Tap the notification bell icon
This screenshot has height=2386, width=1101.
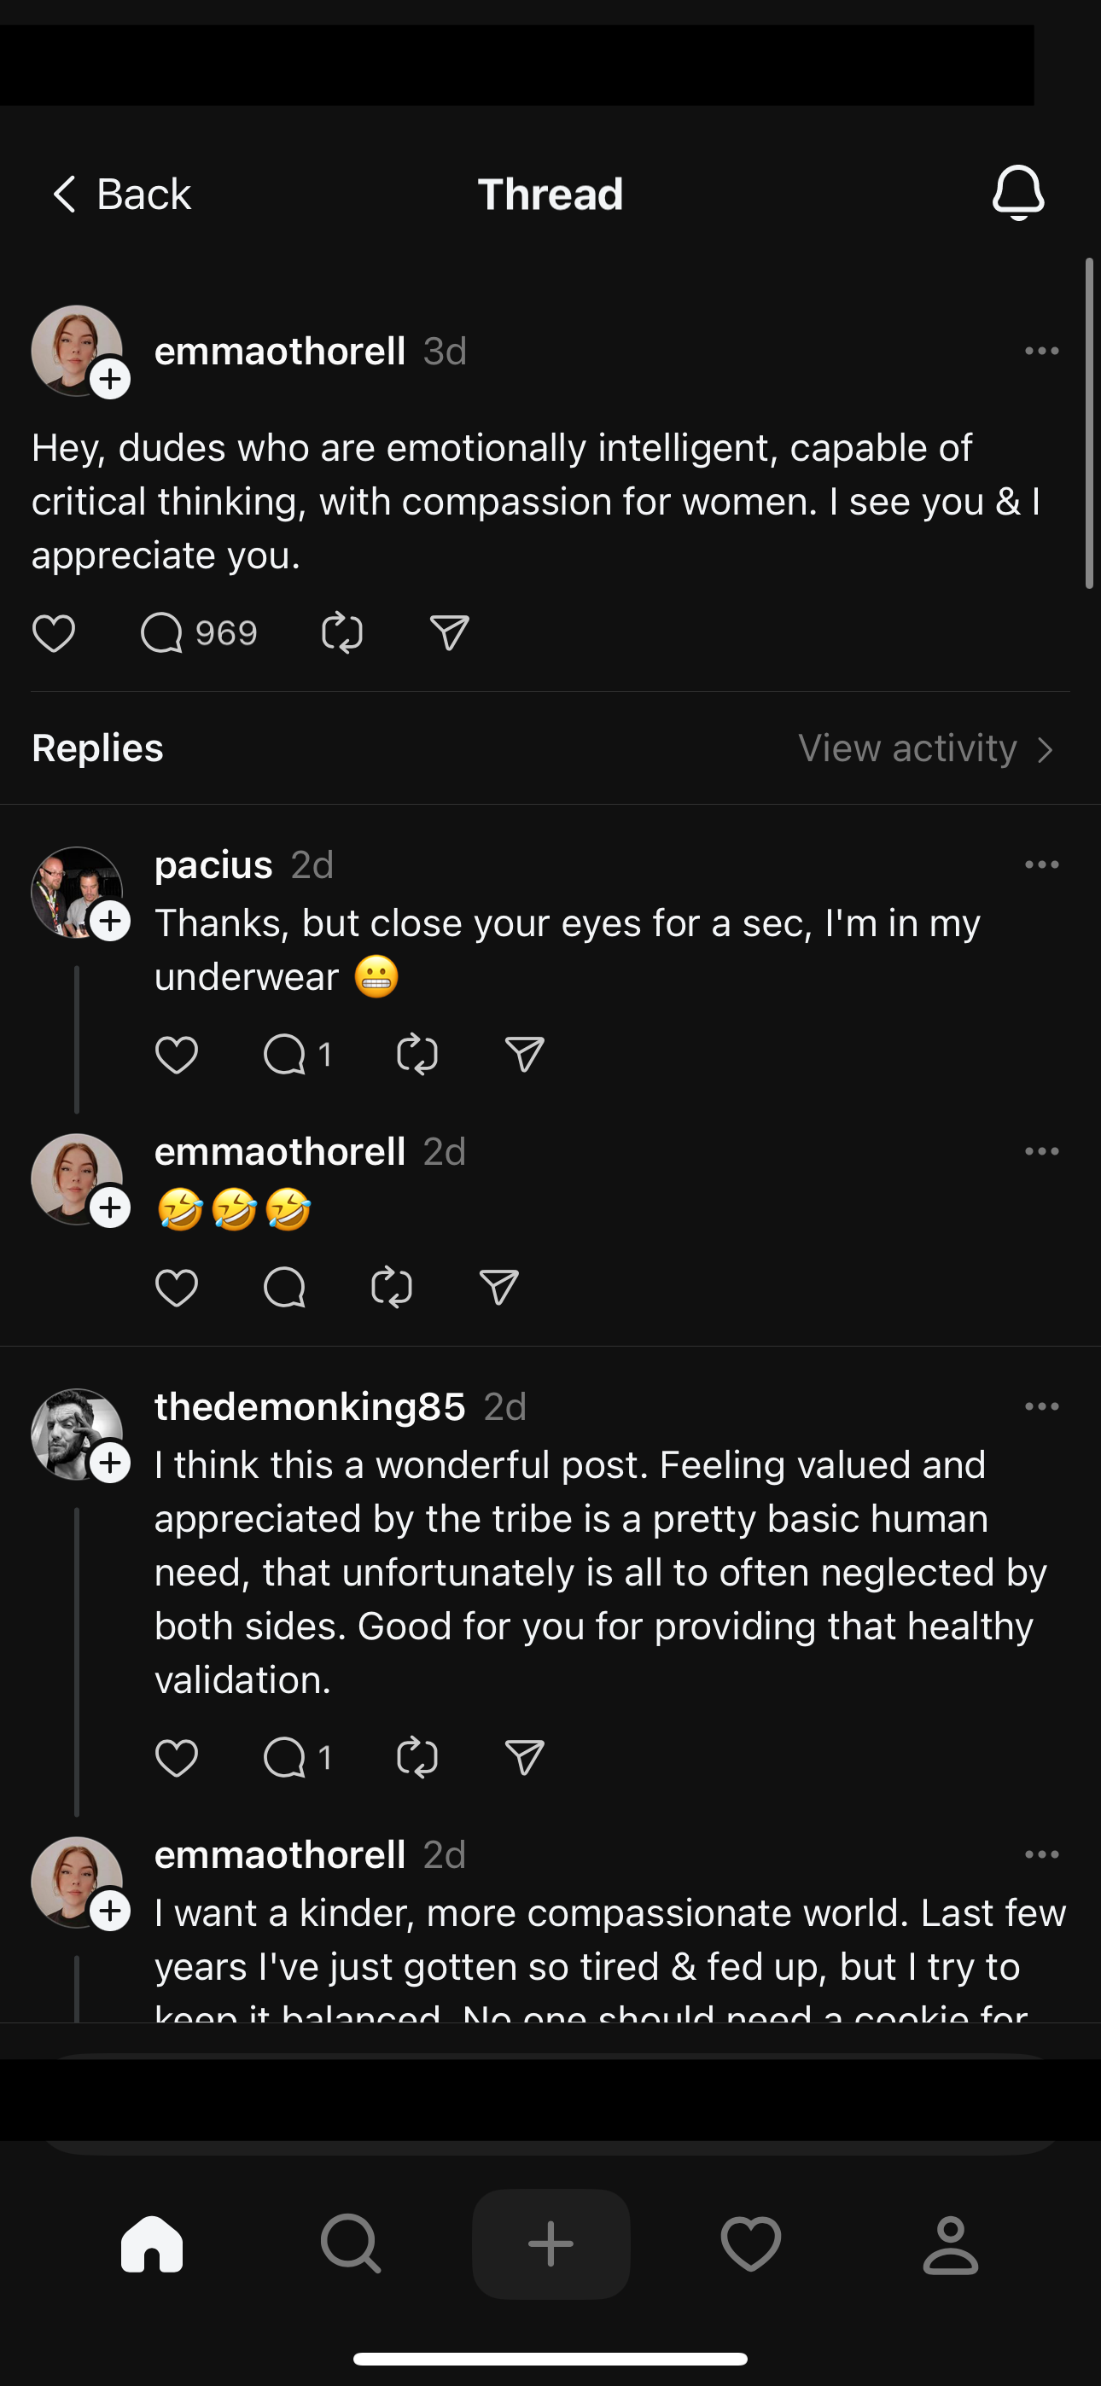click(1017, 193)
